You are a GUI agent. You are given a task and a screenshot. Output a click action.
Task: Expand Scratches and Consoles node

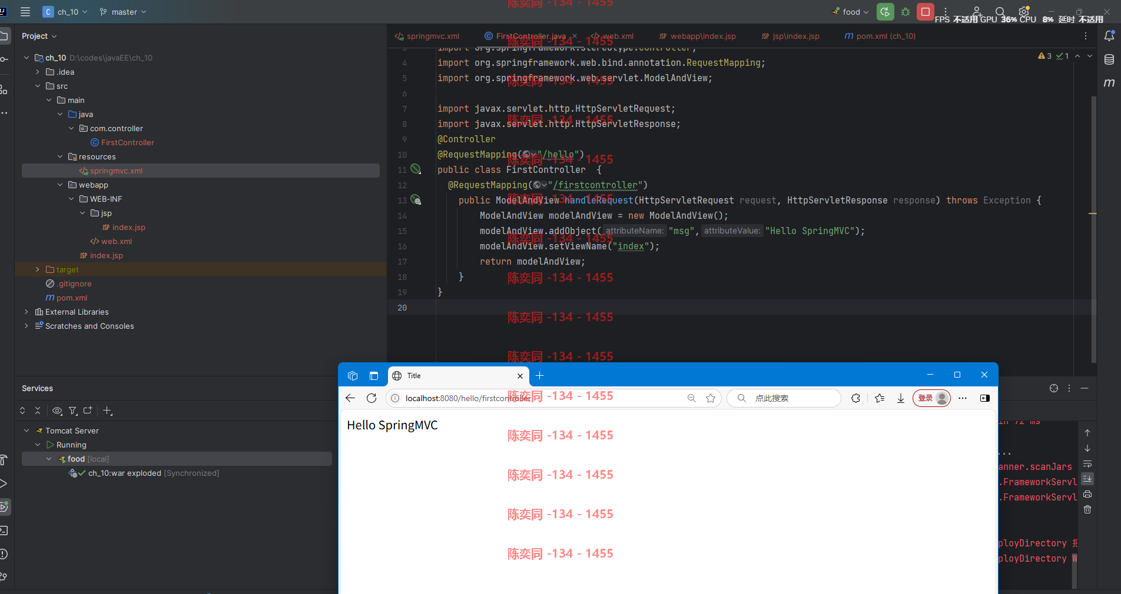pyautogui.click(x=26, y=326)
